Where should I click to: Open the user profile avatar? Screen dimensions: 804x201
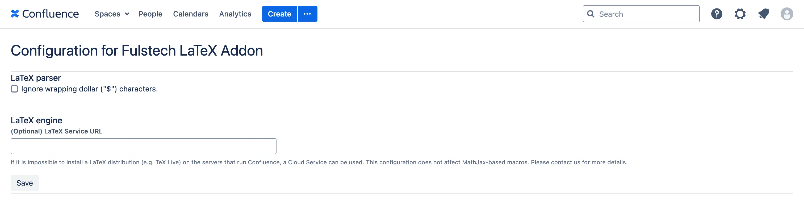pyautogui.click(x=787, y=14)
